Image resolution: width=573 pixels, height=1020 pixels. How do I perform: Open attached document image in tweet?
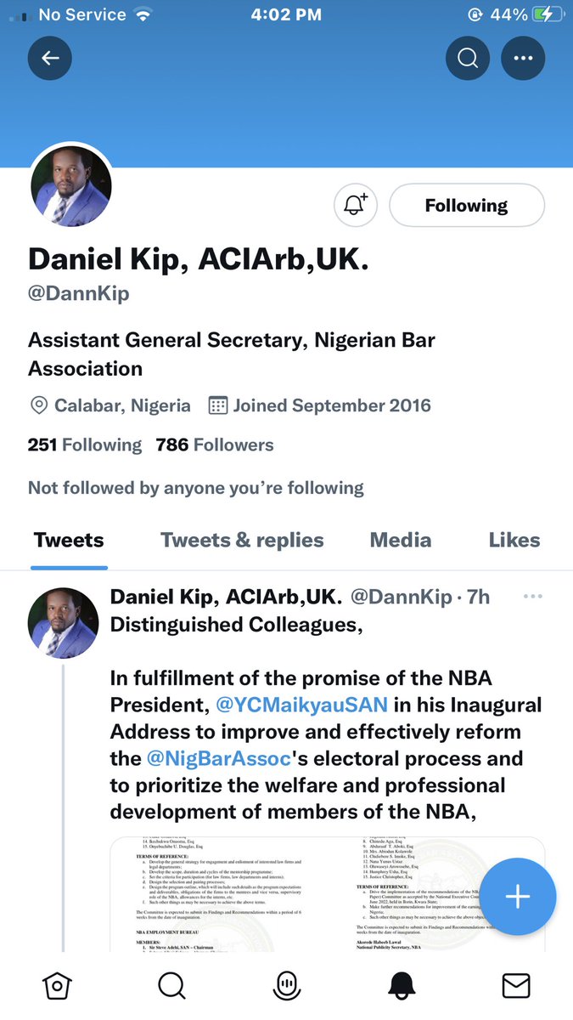pyautogui.click(x=328, y=894)
